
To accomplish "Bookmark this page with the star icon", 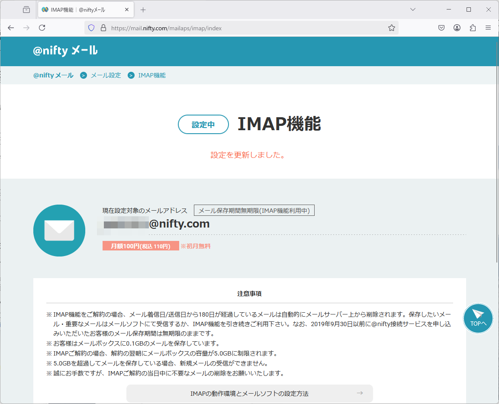I will pyautogui.click(x=391, y=28).
